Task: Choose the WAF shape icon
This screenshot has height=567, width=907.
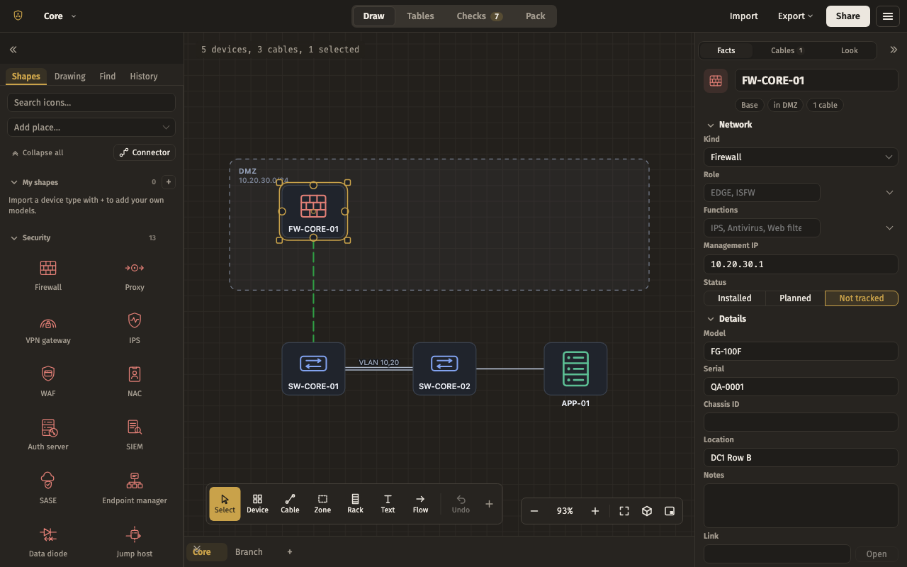Action: [x=48, y=381]
